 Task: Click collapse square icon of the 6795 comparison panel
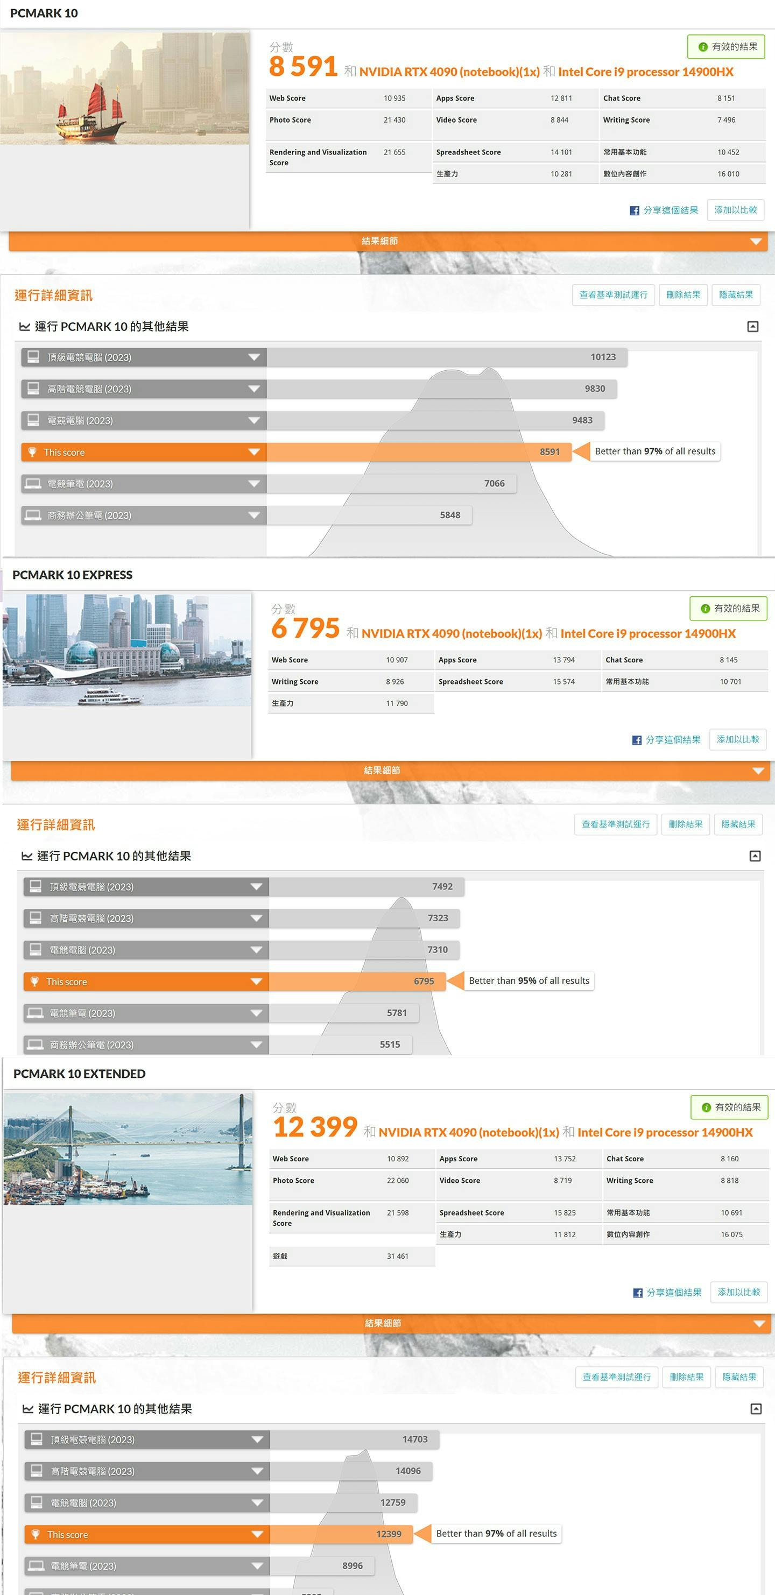[755, 856]
